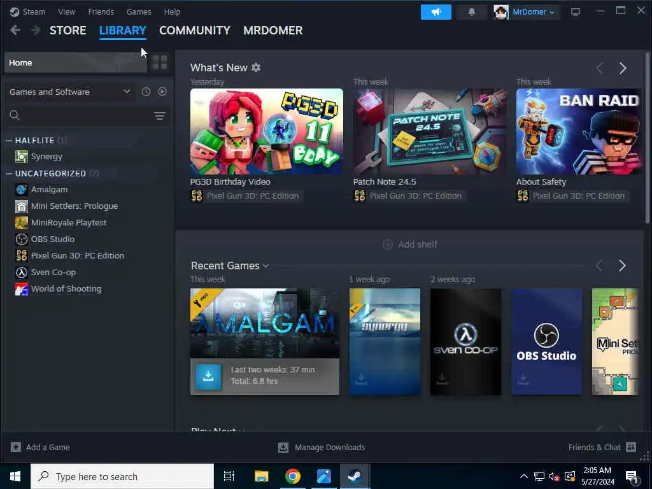Open the Windows Start menu

click(15, 476)
